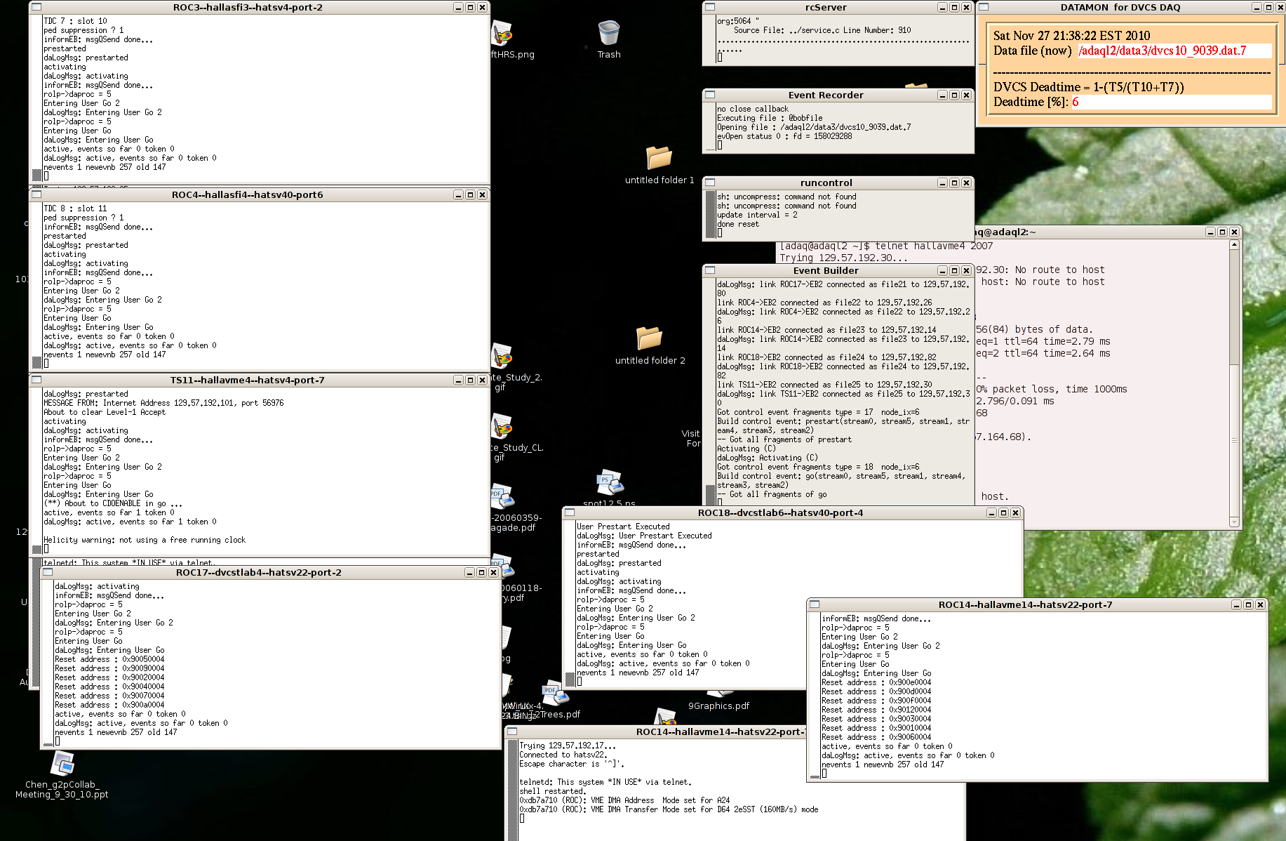Close the Event Recorder window
1286x841 pixels.
pyautogui.click(x=966, y=95)
